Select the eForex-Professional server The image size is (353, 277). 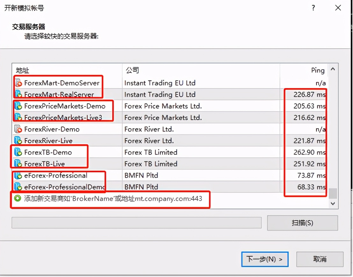click(56, 176)
